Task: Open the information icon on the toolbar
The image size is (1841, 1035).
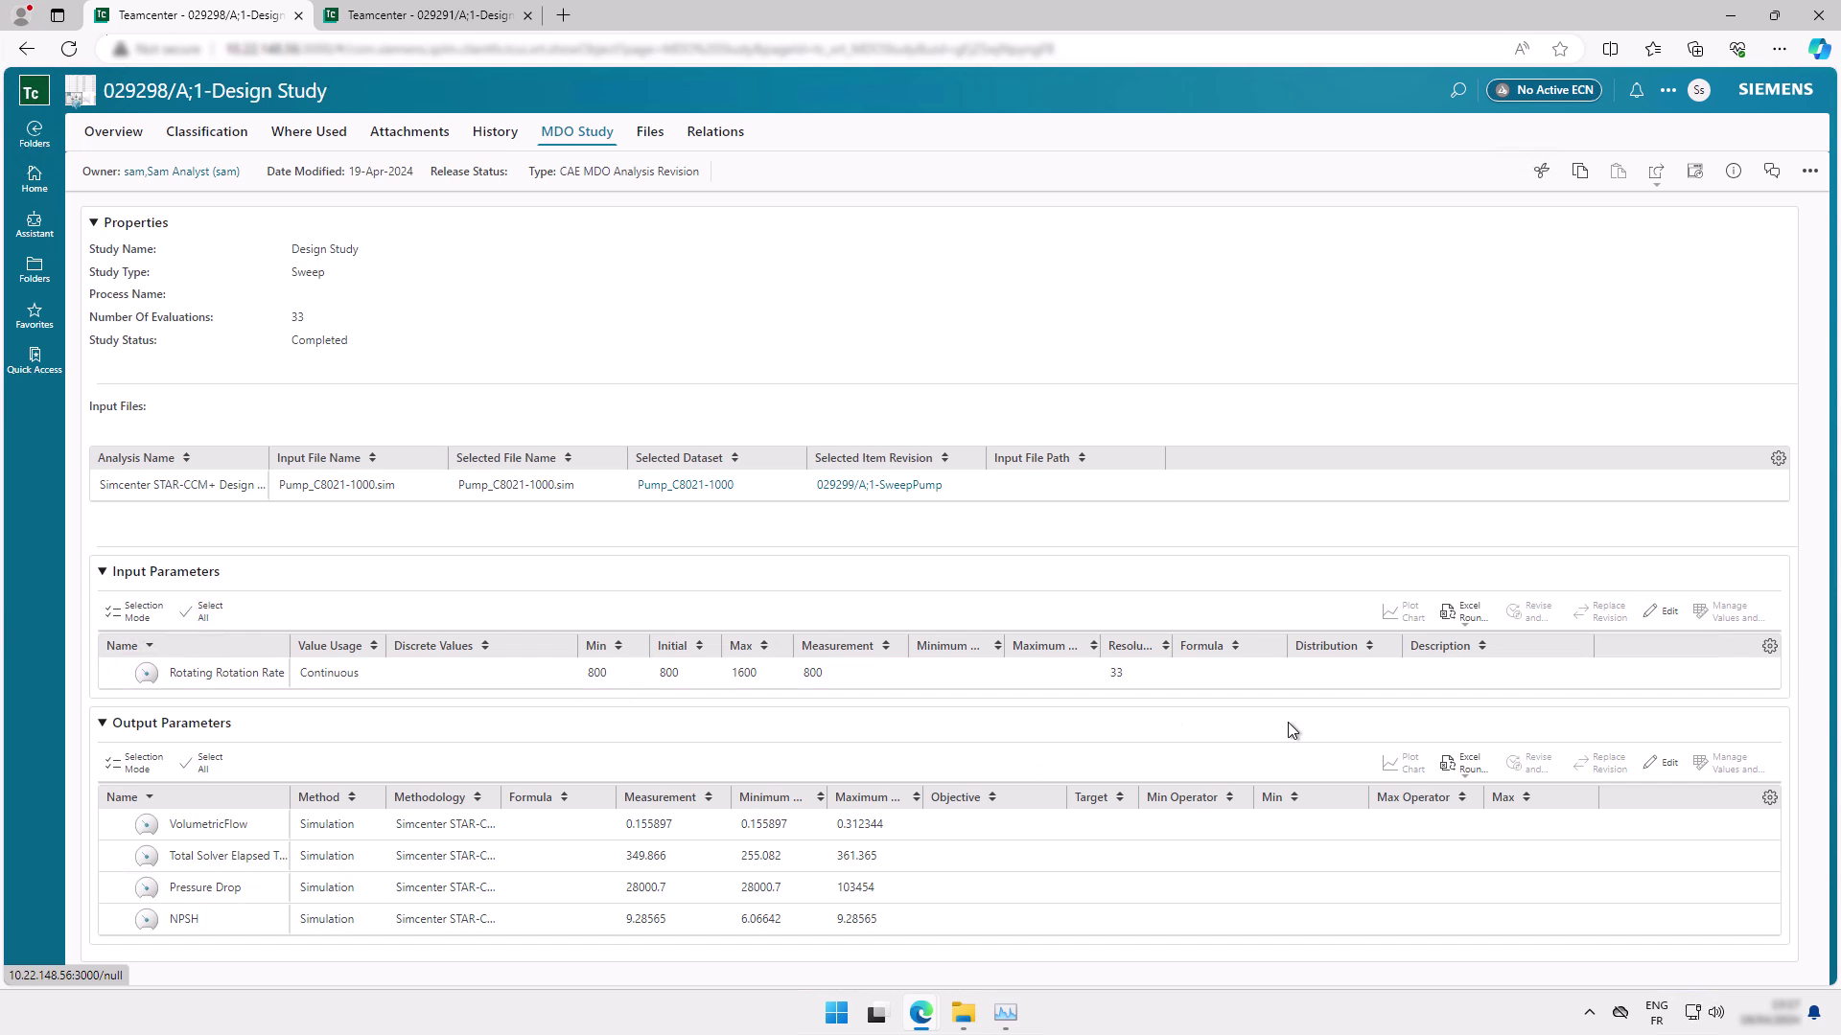Action: [1734, 171]
